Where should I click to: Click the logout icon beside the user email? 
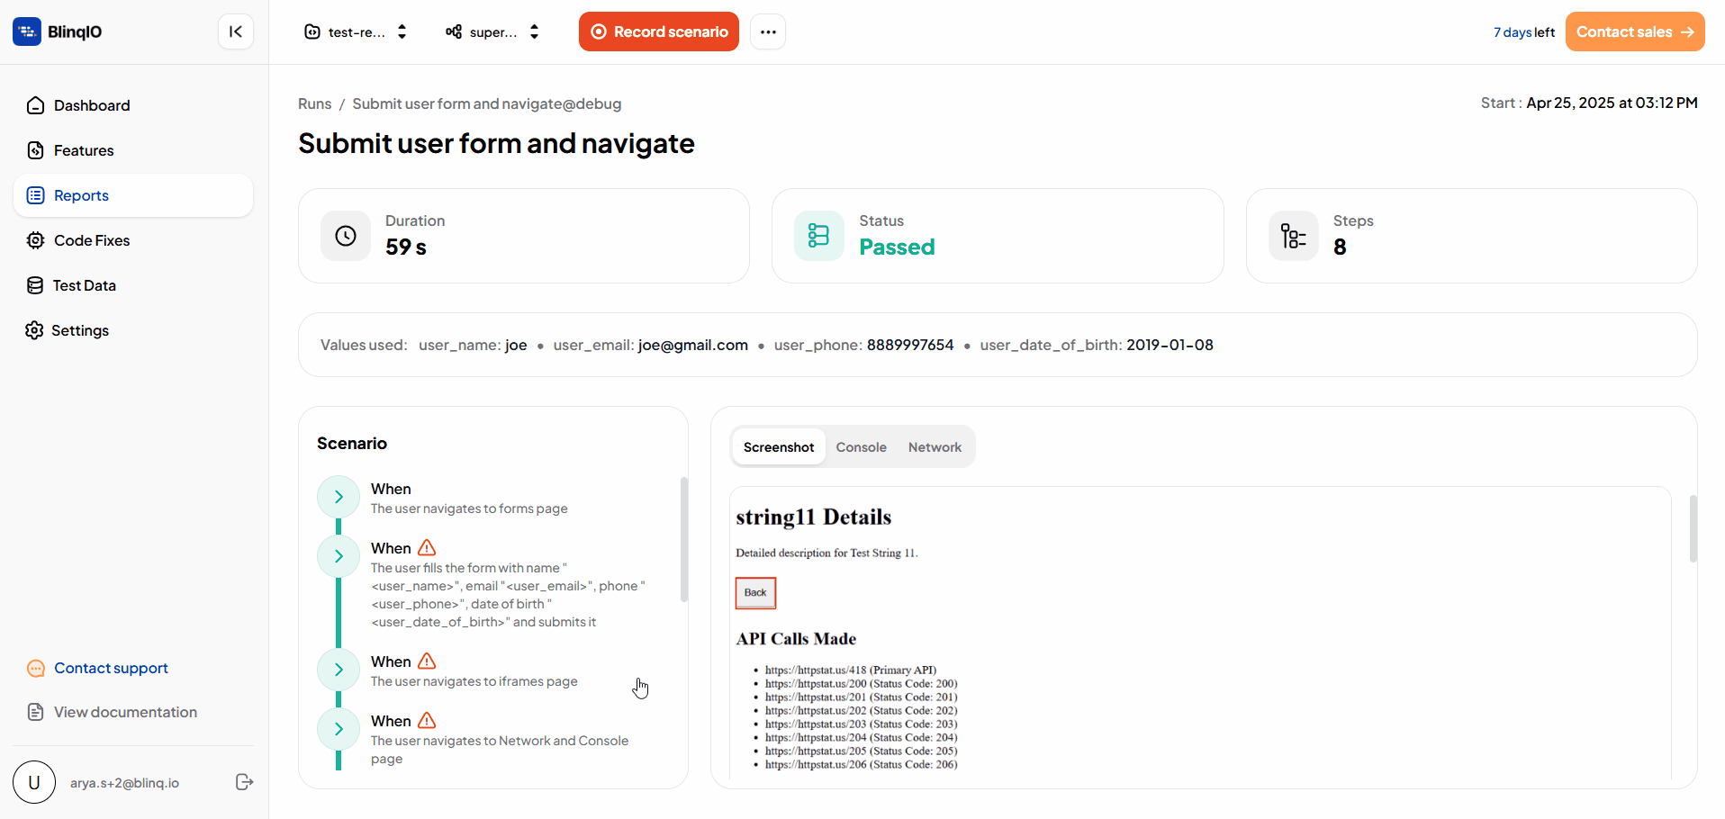(244, 782)
